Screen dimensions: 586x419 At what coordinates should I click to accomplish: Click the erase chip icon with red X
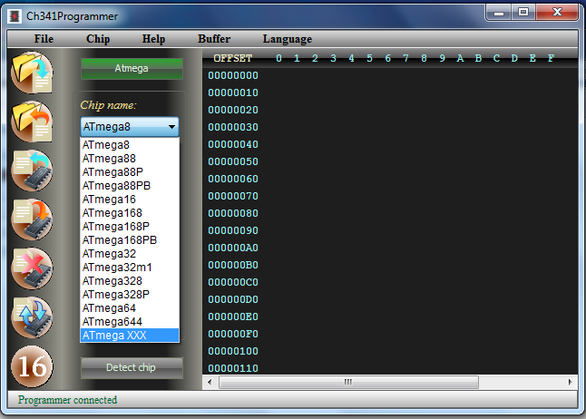pos(32,268)
